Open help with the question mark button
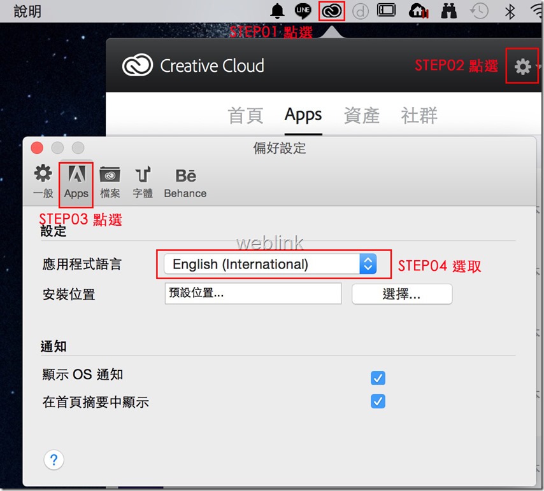Image resolution: width=544 pixels, height=491 pixels. tap(54, 460)
